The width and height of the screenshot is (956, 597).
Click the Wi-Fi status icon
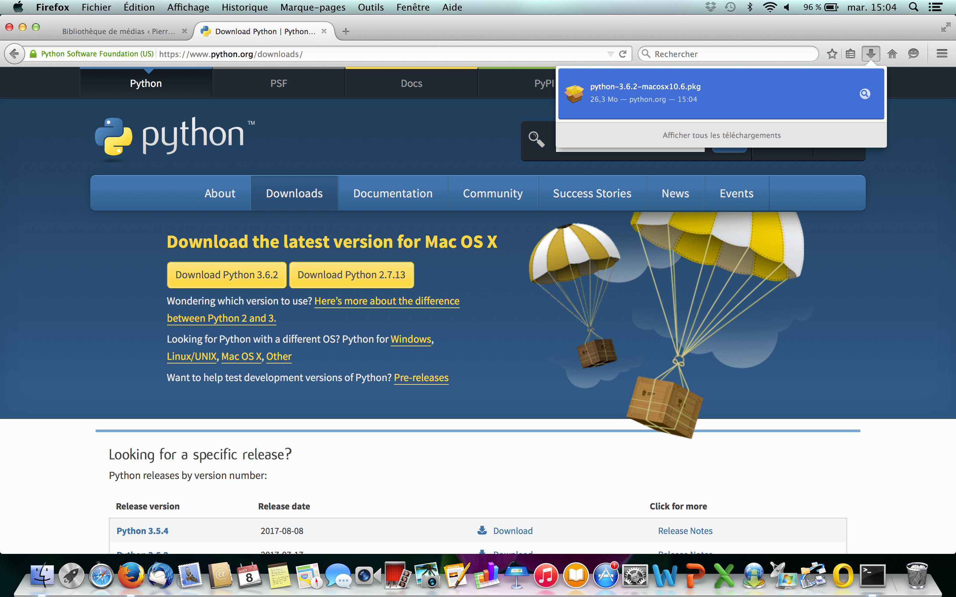[769, 7]
